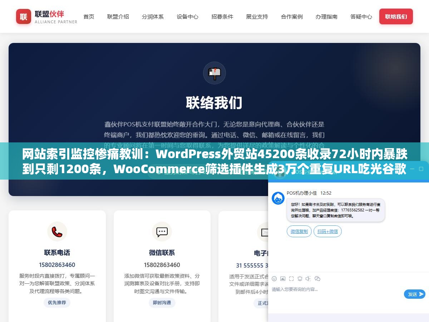Open 展业支持 navigation item

[257, 16]
